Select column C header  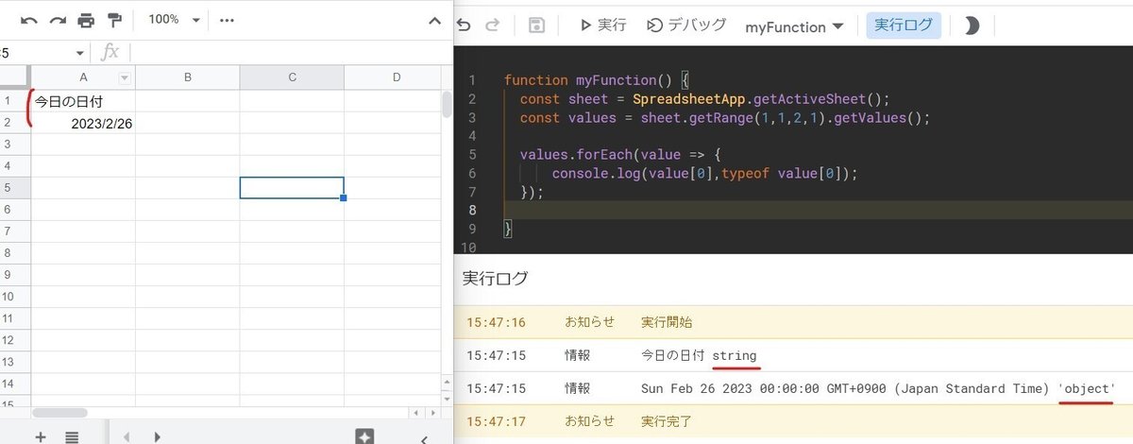(x=292, y=77)
